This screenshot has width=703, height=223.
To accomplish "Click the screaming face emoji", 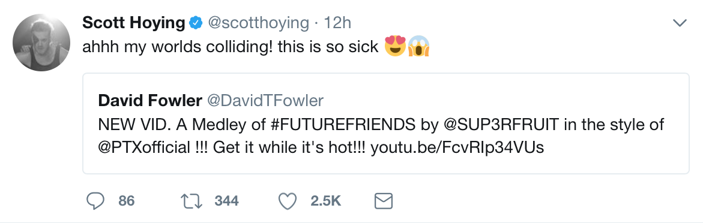I will 419,47.
